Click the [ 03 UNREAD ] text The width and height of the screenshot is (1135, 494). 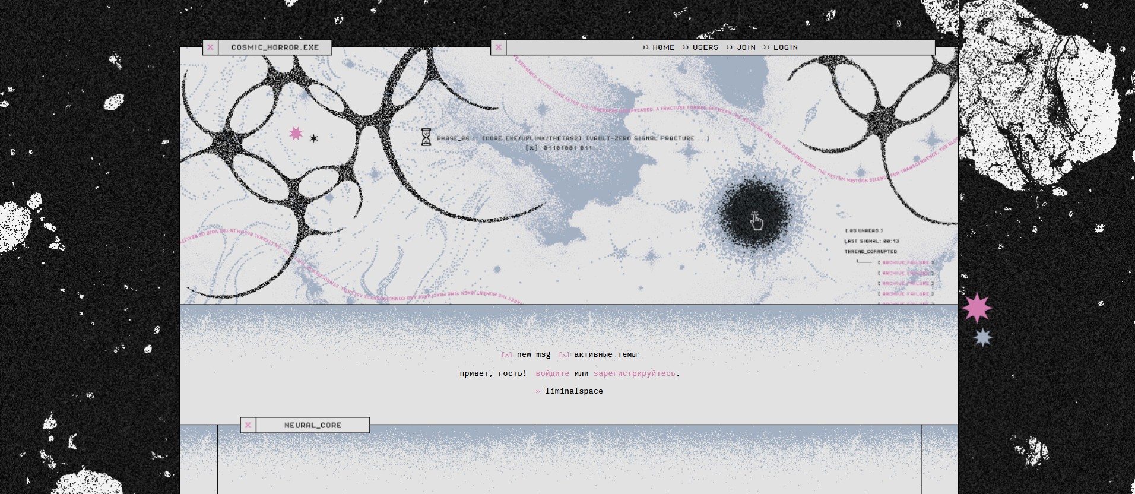point(864,231)
